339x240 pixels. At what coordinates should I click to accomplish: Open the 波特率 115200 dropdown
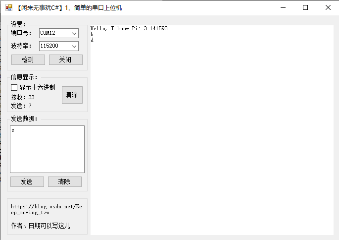tap(59, 46)
